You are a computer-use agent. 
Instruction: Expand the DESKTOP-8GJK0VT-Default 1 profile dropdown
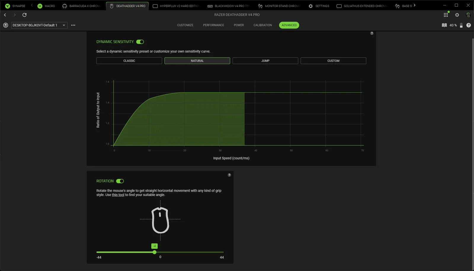click(x=39, y=25)
